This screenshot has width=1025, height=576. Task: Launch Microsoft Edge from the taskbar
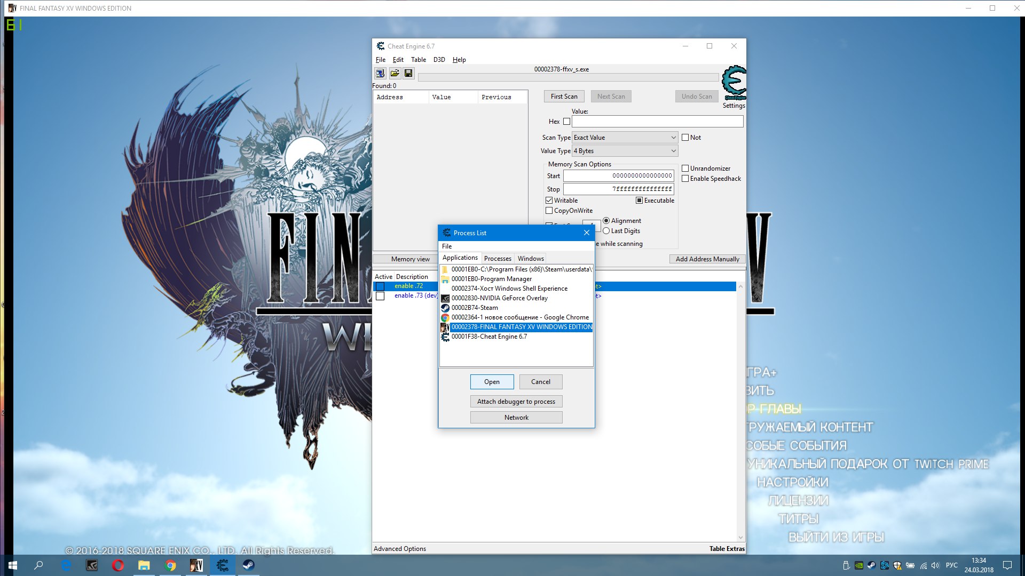click(x=66, y=565)
